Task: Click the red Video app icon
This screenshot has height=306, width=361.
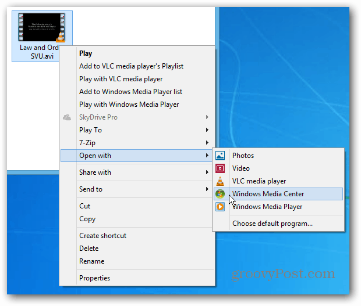Action: coord(220,168)
